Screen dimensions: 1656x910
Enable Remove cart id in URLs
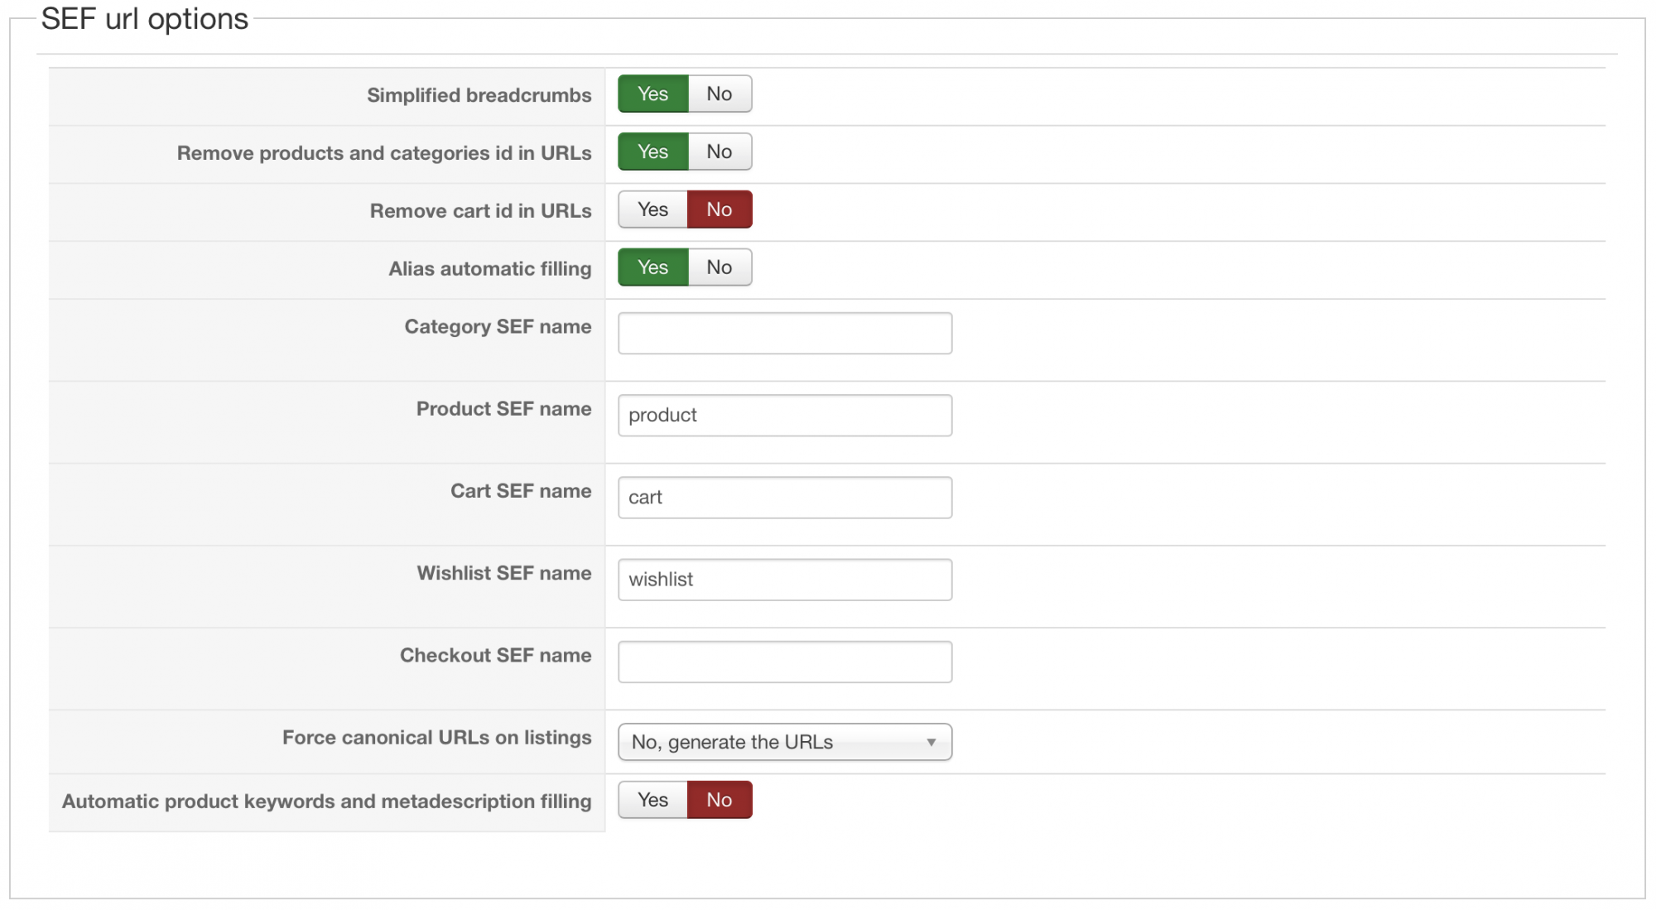pyautogui.click(x=652, y=209)
